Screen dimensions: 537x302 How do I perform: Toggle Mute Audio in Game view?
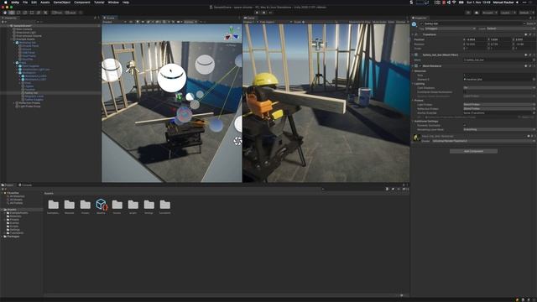pos(379,22)
